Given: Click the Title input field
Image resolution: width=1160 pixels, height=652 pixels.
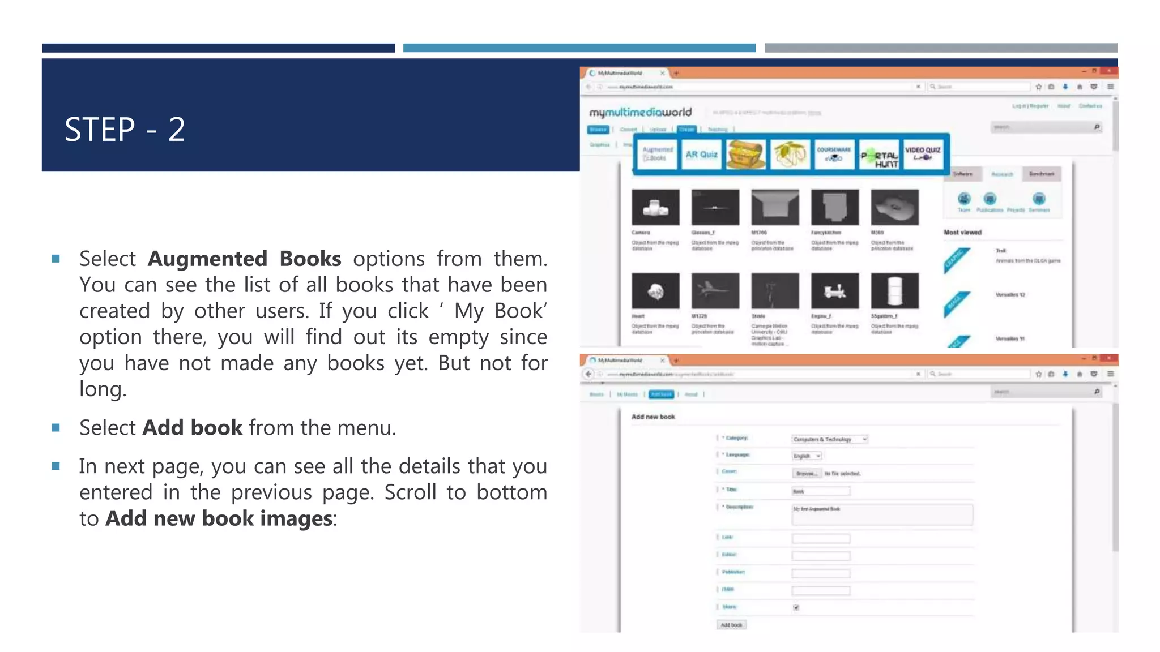Looking at the screenshot, I should [821, 491].
